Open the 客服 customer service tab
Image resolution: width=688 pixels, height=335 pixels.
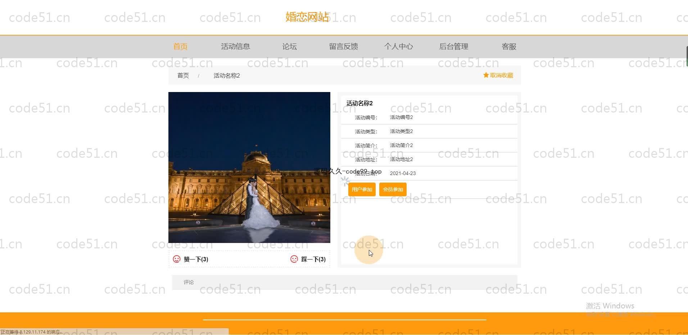[x=509, y=47]
